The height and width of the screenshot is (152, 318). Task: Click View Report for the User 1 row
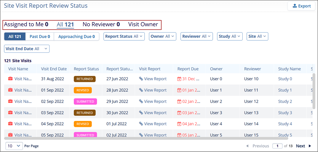tap(155, 90)
